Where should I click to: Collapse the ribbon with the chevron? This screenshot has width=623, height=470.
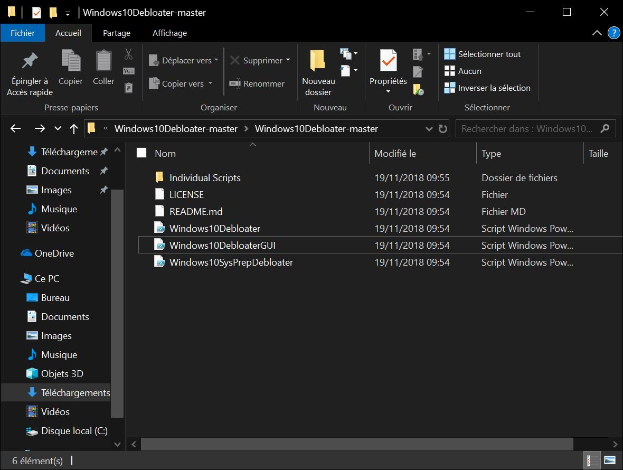point(597,33)
